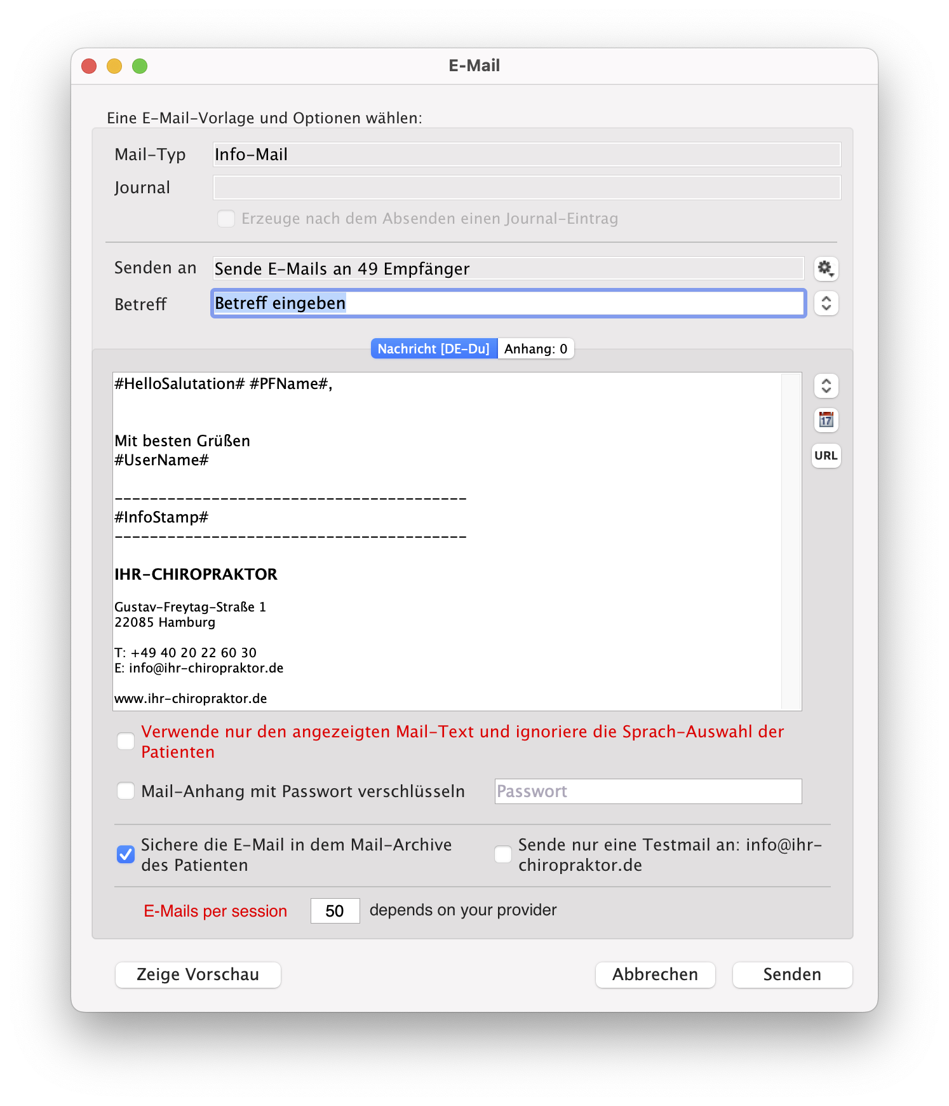Uncheck saving e-mail in patient Mail-Archive
This screenshot has width=949, height=1106.
click(126, 854)
